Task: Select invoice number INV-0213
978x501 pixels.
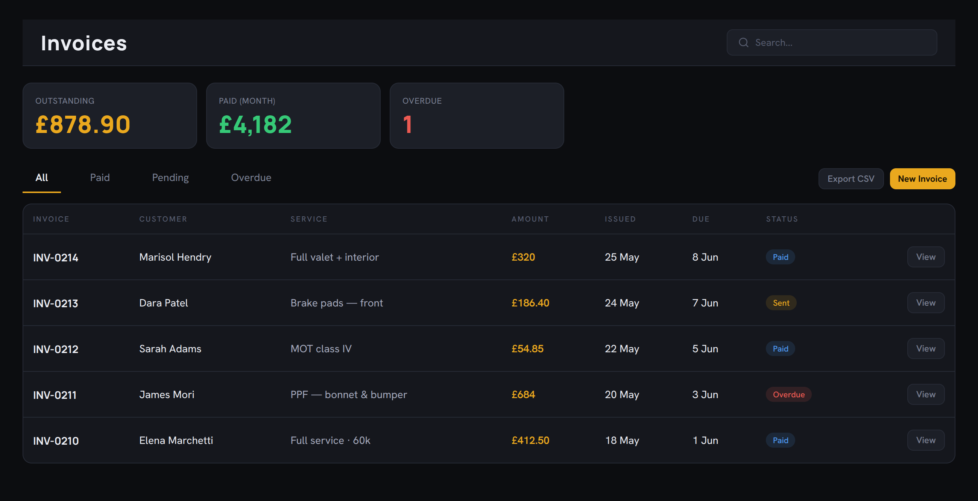Action: pyautogui.click(x=55, y=303)
